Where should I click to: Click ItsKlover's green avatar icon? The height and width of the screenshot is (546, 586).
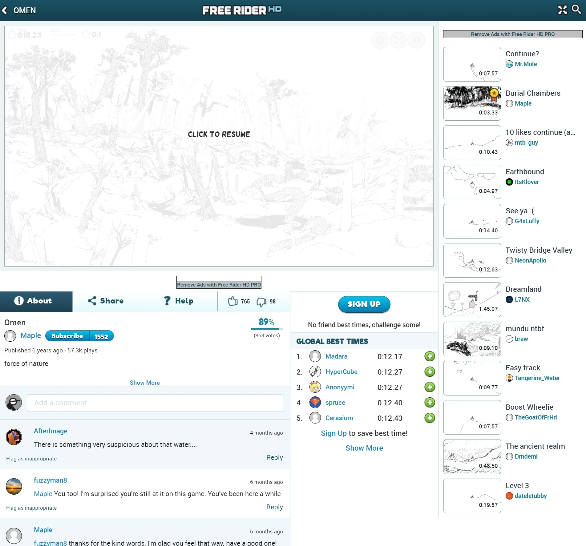[x=509, y=182]
